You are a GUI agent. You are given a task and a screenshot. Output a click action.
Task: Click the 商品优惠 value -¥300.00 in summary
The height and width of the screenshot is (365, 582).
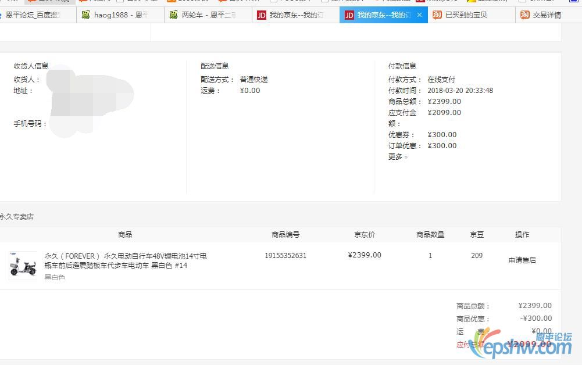[x=535, y=319]
